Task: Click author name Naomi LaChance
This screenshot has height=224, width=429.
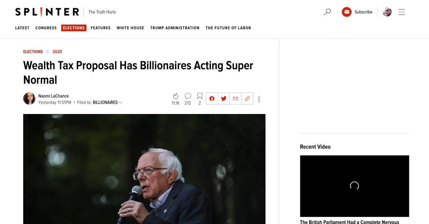Action: [x=54, y=96]
